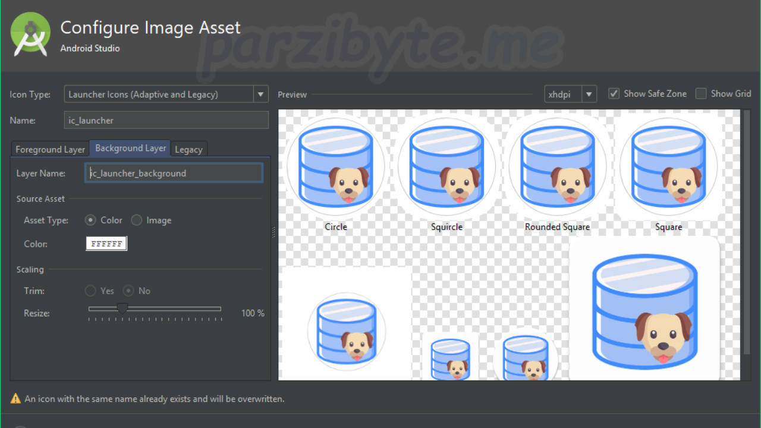Click the preview panel vertical scrollbar

coord(747,232)
